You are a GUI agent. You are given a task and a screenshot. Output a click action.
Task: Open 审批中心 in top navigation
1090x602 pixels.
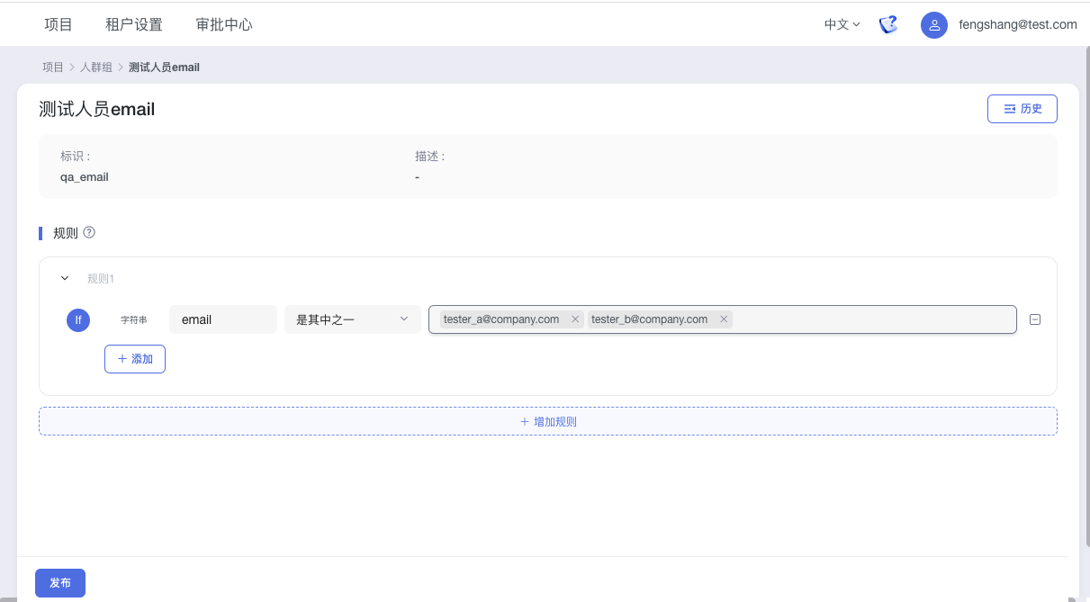(x=224, y=24)
